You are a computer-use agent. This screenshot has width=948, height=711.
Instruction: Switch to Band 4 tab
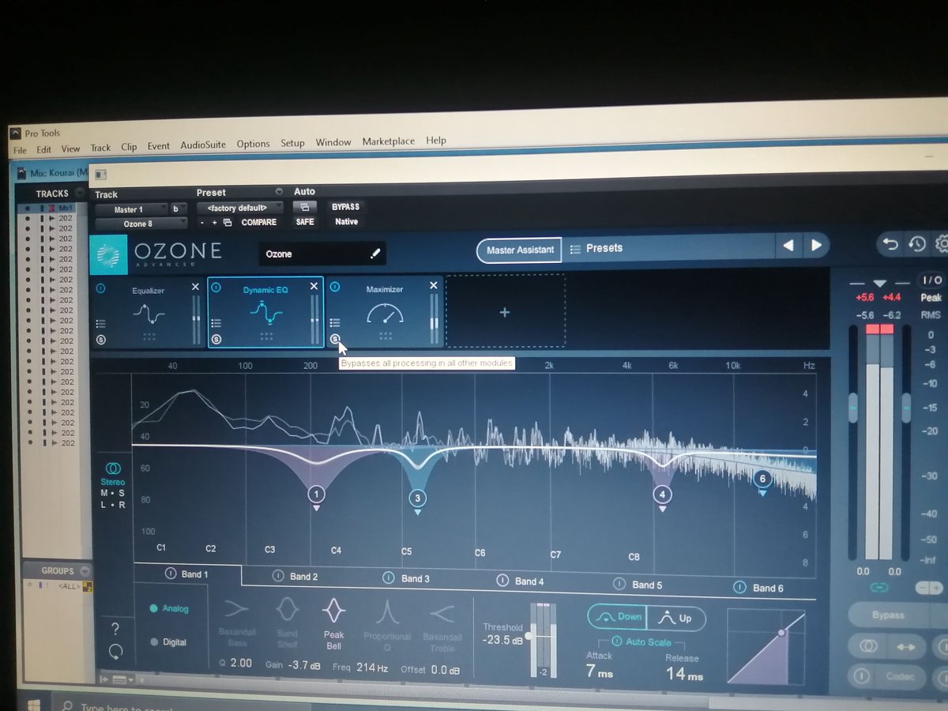coord(521,581)
